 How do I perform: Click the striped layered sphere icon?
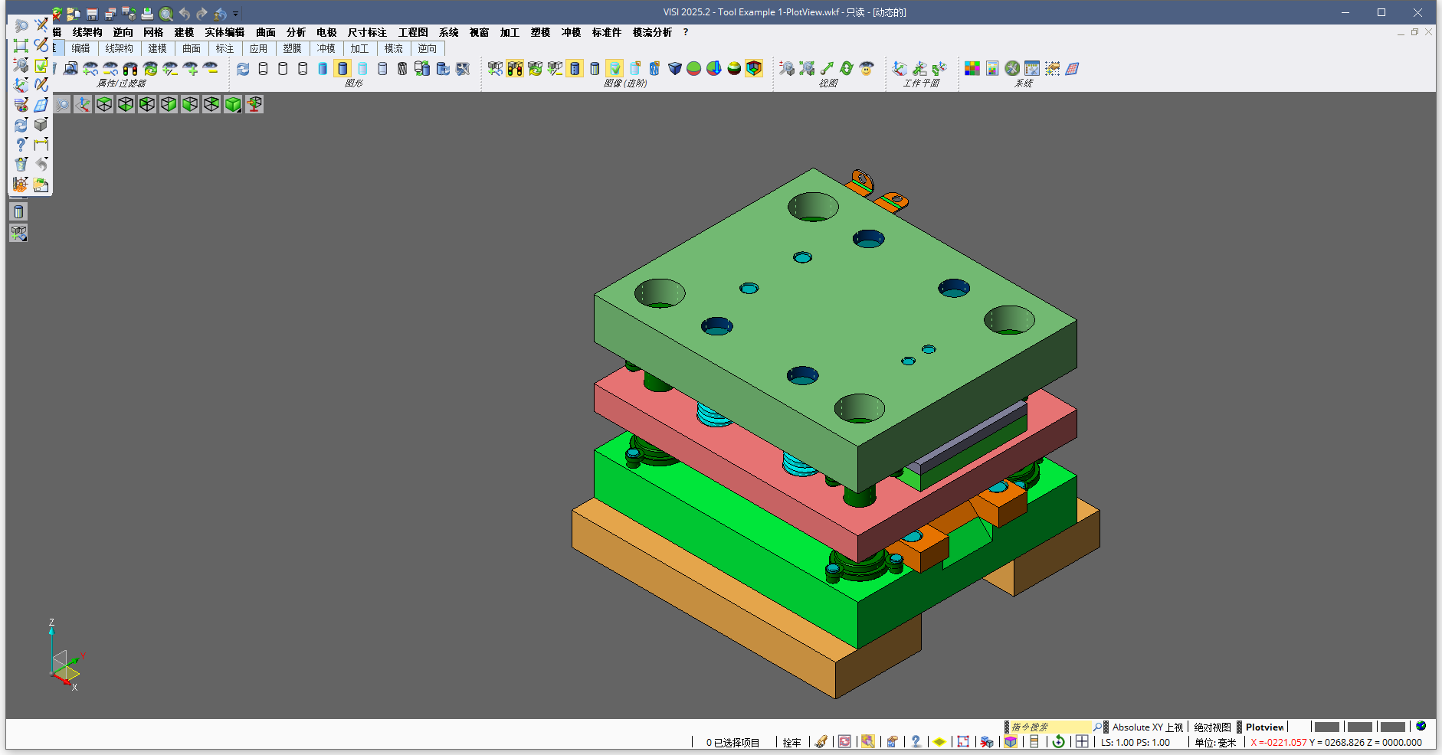tap(734, 69)
